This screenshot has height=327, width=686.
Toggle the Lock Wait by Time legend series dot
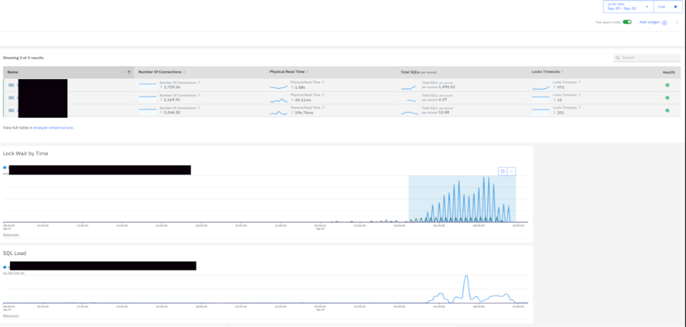click(5, 168)
